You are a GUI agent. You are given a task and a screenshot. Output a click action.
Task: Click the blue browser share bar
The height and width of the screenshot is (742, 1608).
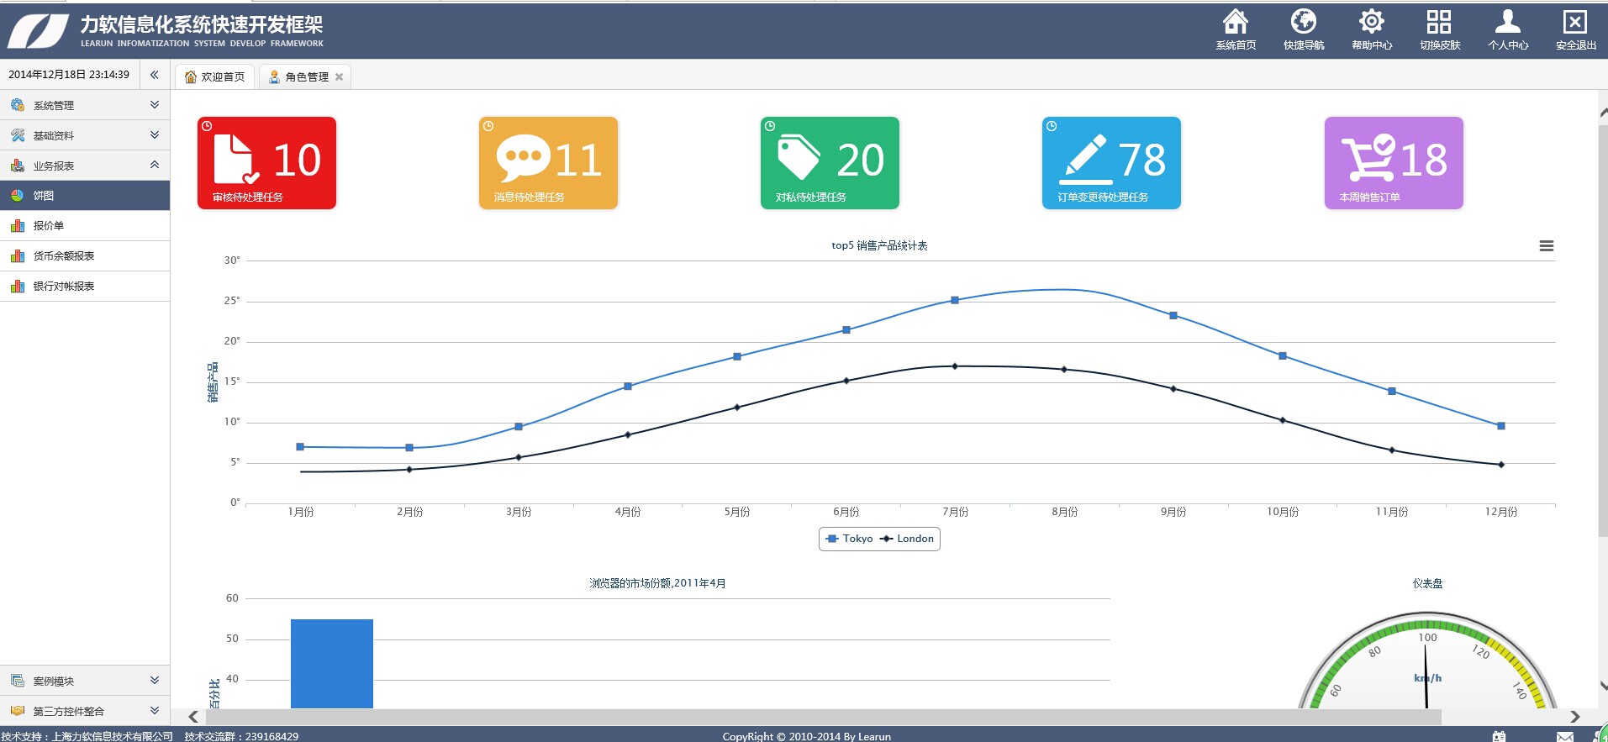pos(332,664)
